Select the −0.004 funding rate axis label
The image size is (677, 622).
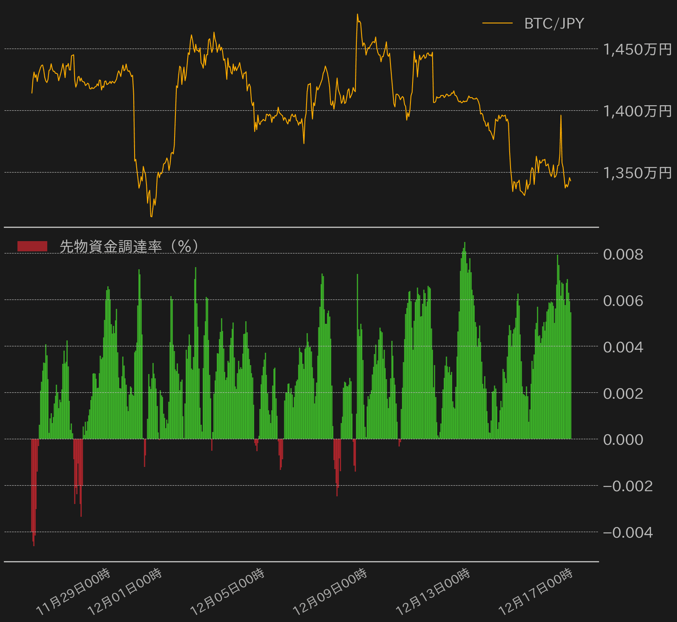(628, 533)
